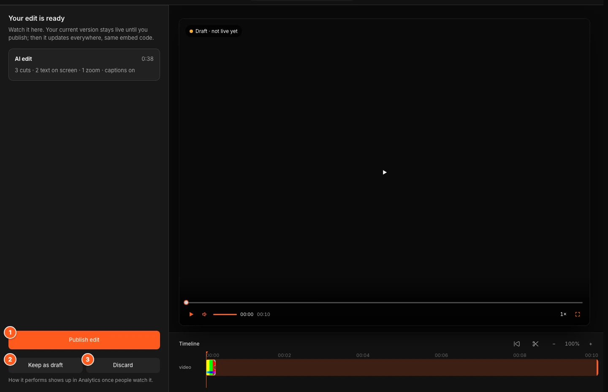
Task: Click the 'Draft · not live yet' badge
Action: [x=214, y=31]
